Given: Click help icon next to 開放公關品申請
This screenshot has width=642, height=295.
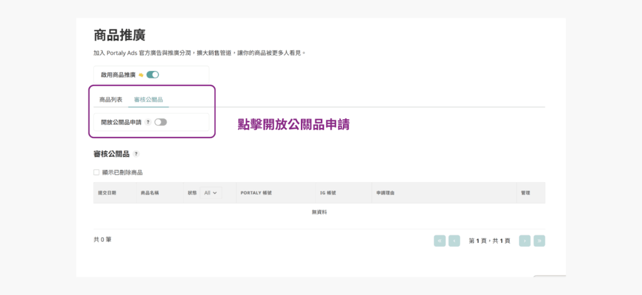Looking at the screenshot, I should coord(148,122).
